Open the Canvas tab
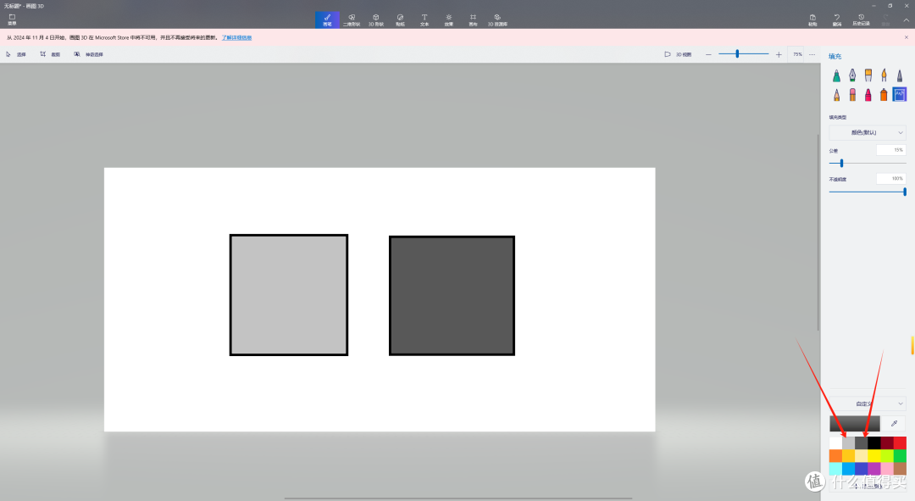Screen dimensions: 915x501 pos(473,19)
